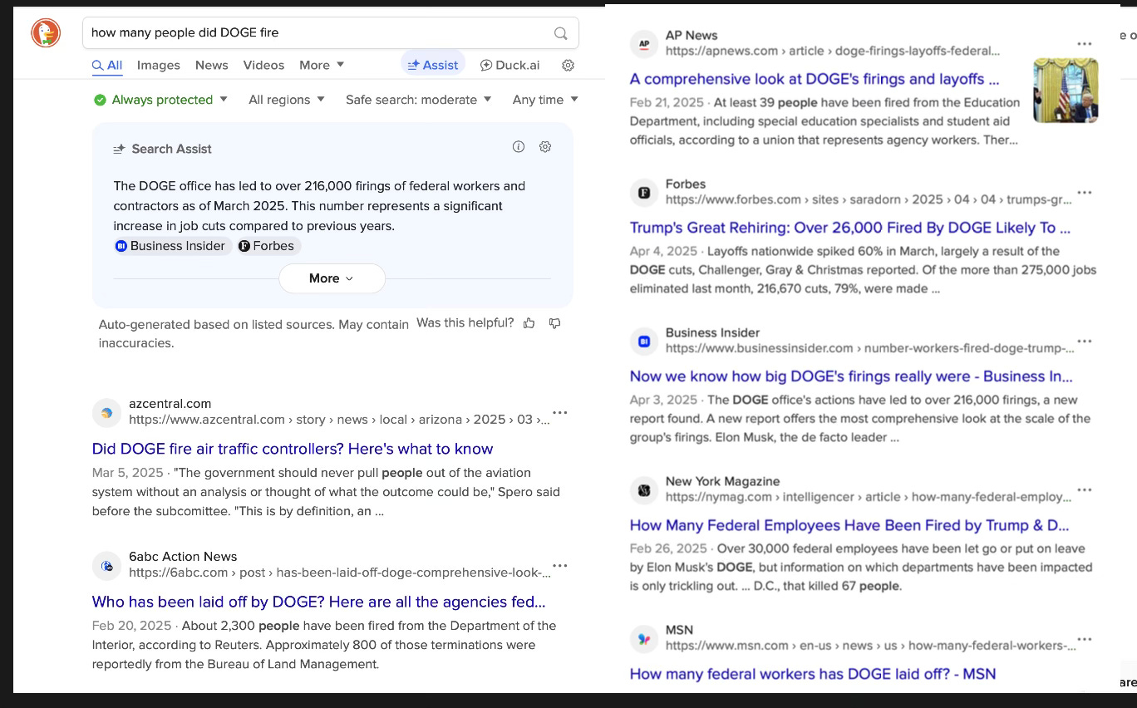Open 'Now we know how big DOGE's firings' link

click(x=851, y=376)
